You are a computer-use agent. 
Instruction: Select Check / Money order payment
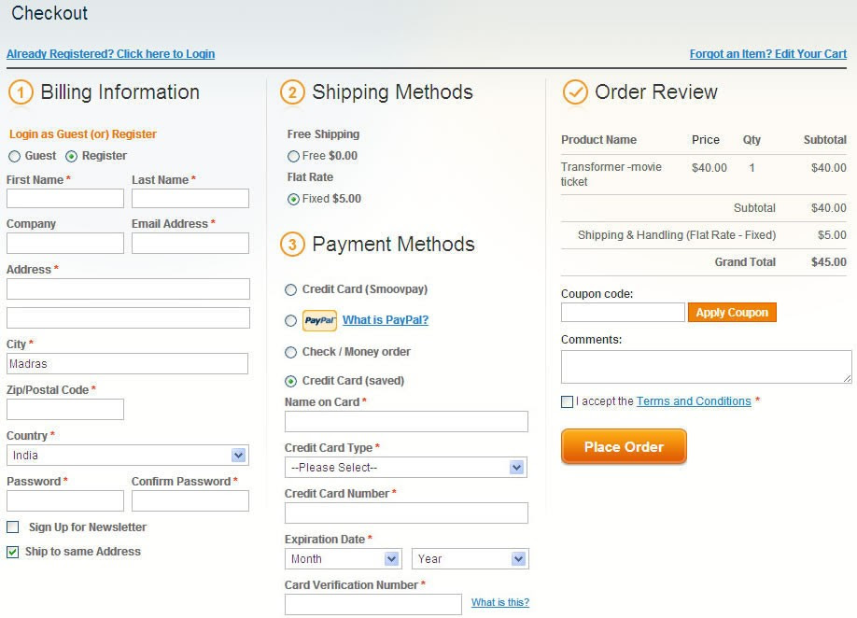coord(290,353)
